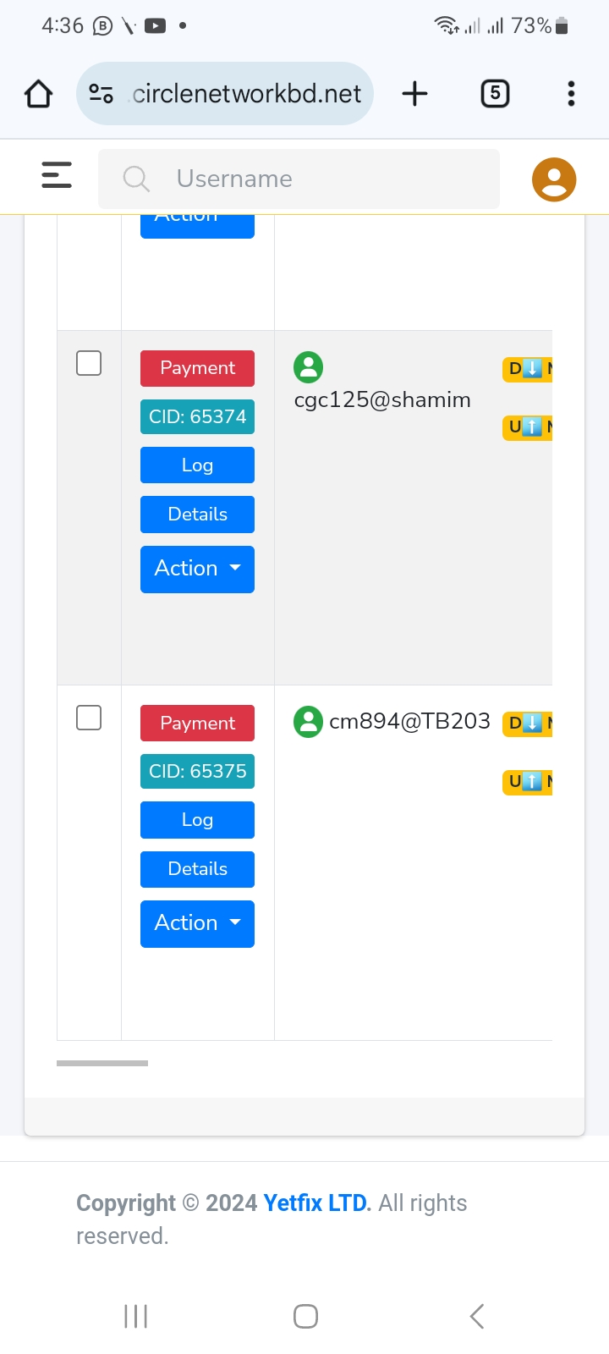The height and width of the screenshot is (1354, 609).
Task: Check the box for CID 65375 row
Action: pyautogui.click(x=89, y=718)
